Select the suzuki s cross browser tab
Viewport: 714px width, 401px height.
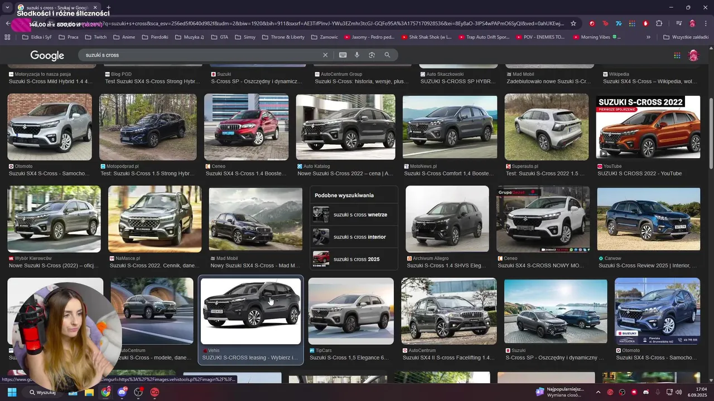click(x=56, y=8)
